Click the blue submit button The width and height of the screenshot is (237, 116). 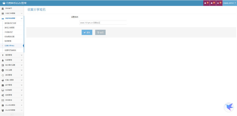point(87,32)
